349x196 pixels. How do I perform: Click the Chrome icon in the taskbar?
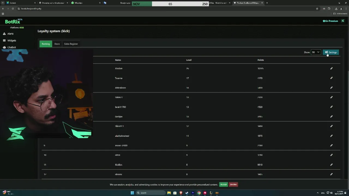(x=199, y=193)
